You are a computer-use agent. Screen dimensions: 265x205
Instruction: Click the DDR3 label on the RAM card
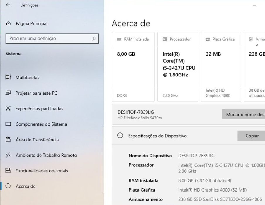click(x=122, y=95)
